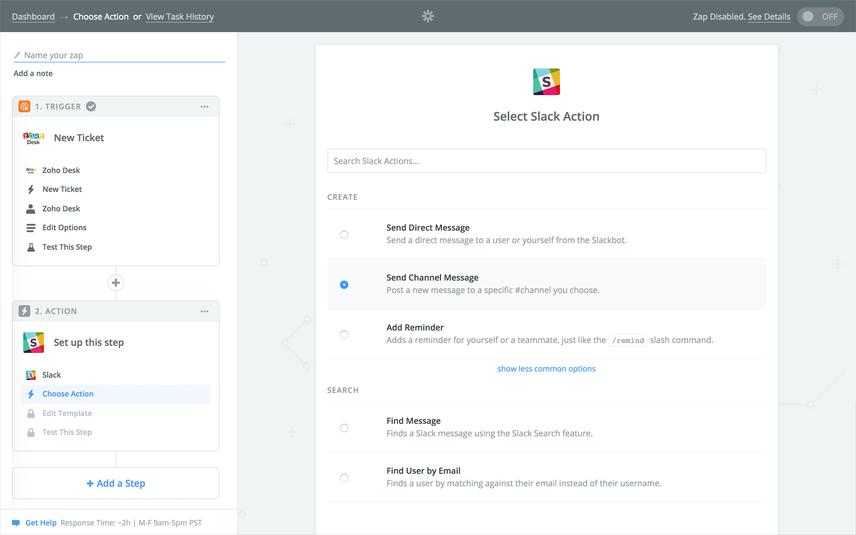Click the Search Slack Actions field
The height and width of the screenshot is (535, 856).
point(546,161)
